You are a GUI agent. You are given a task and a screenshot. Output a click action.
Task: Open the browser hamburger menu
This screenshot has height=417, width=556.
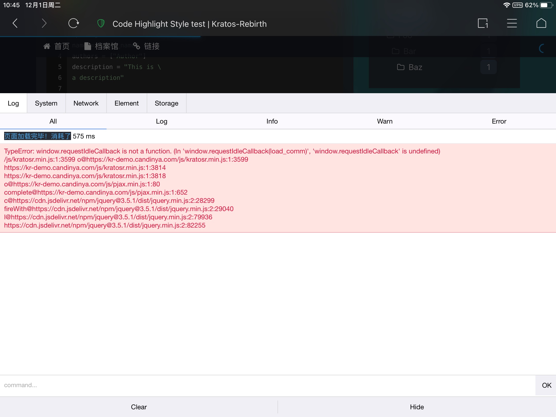pyautogui.click(x=512, y=23)
